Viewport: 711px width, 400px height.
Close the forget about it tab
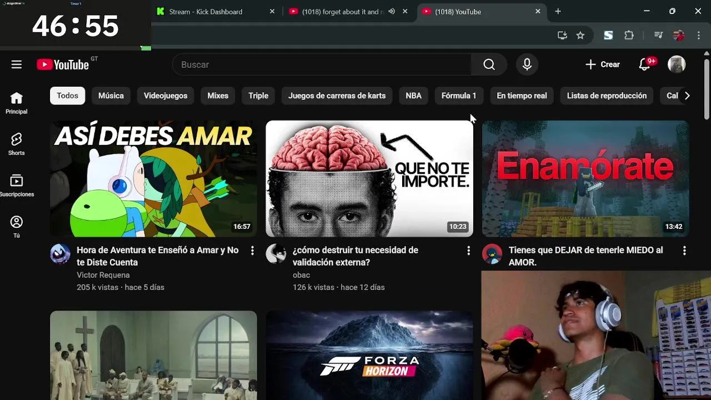click(405, 11)
